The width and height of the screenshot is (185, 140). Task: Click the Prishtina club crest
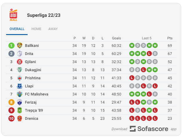(x=19, y=78)
